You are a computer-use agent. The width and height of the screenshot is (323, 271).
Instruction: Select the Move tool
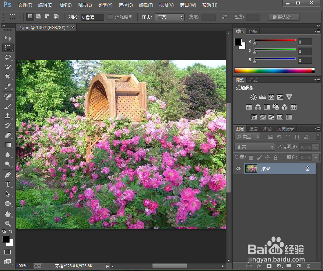pyautogui.click(x=8, y=38)
